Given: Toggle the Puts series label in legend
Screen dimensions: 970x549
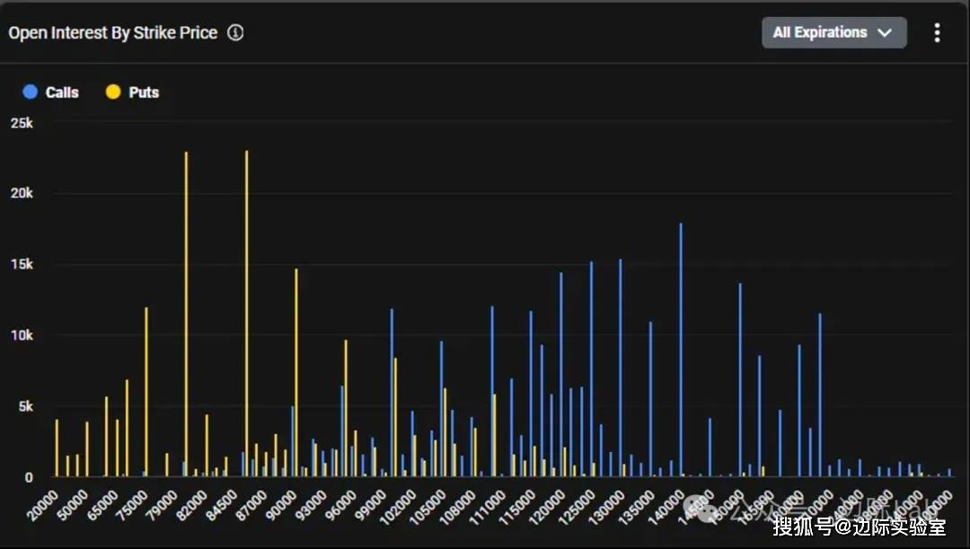Looking at the screenshot, I should 144,92.
